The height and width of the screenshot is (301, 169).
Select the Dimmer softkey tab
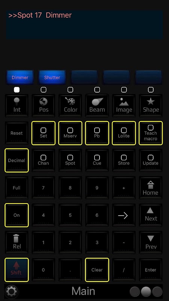[x=20, y=78]
